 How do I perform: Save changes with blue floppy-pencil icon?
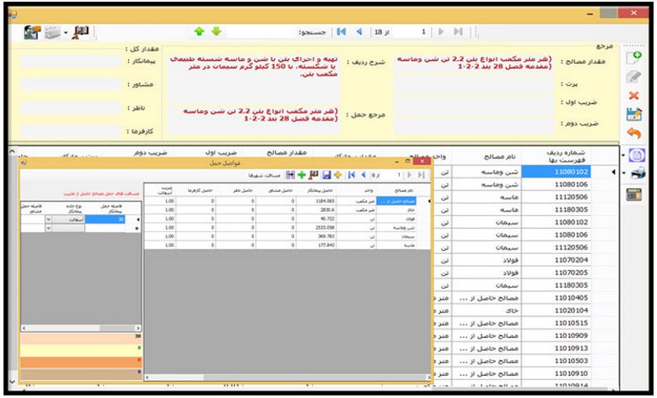(634, 114)
